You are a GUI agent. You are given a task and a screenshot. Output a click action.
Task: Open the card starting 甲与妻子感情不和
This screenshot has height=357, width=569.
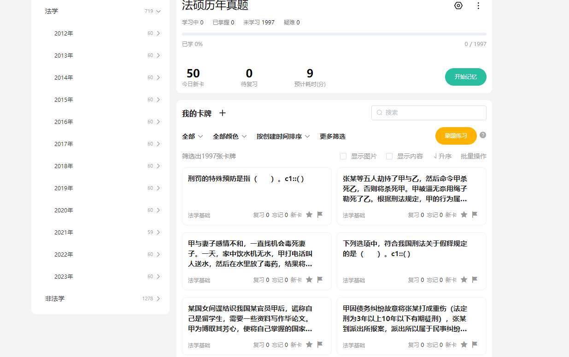coord(257,261)
